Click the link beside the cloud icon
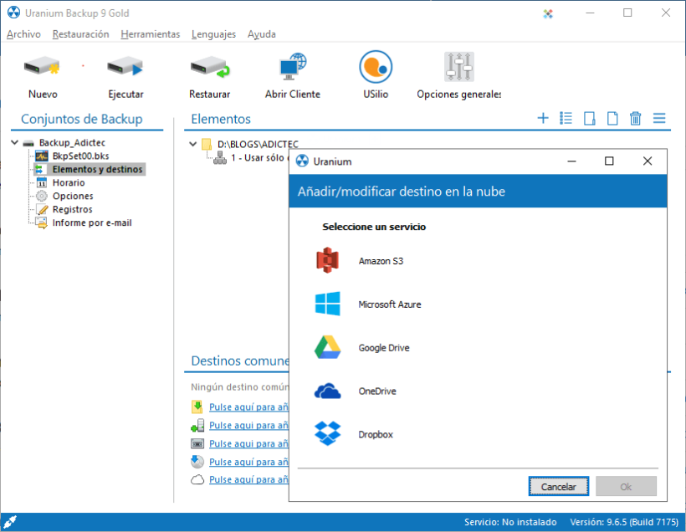The height and width of the screenshot is (532, 686). point(248,480)
